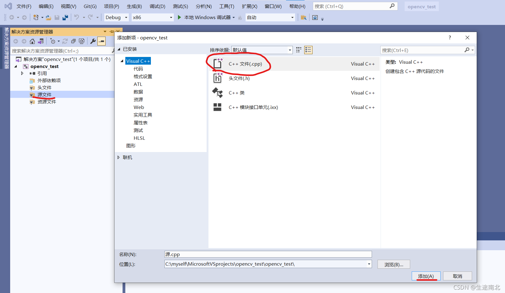505x293 pixels.
Task: Click the hot reload flame icon
Action: tap(240, 18)
